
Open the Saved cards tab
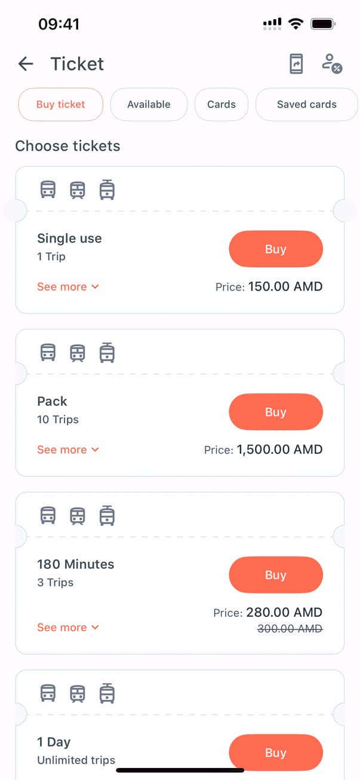(306, 105)
